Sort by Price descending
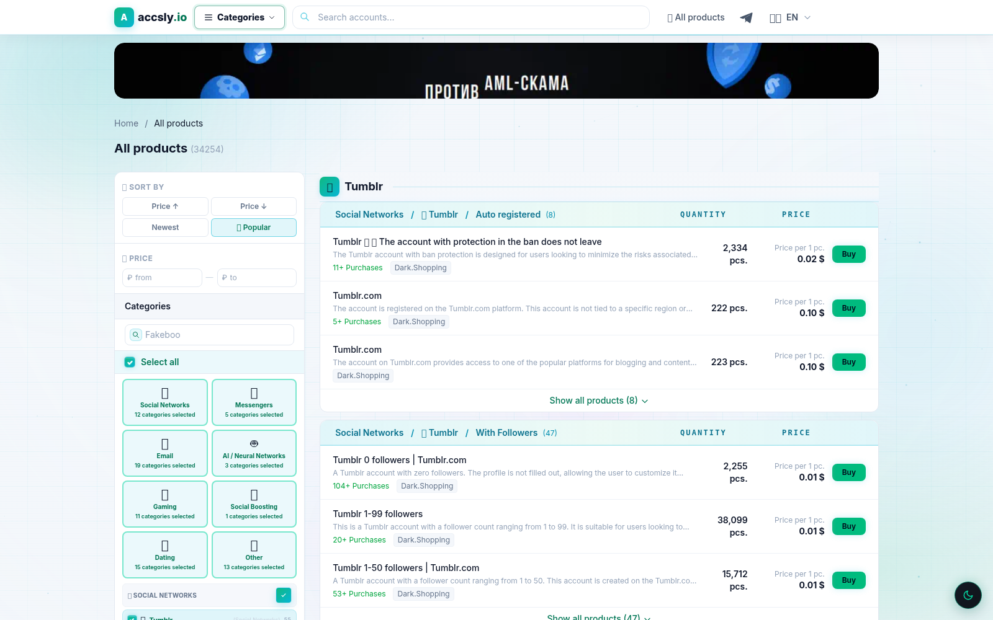993x620 pixels. click(254, 206)
